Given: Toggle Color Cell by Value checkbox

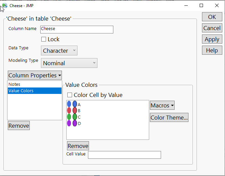Looking at the screenshot, I should (70, 95).
